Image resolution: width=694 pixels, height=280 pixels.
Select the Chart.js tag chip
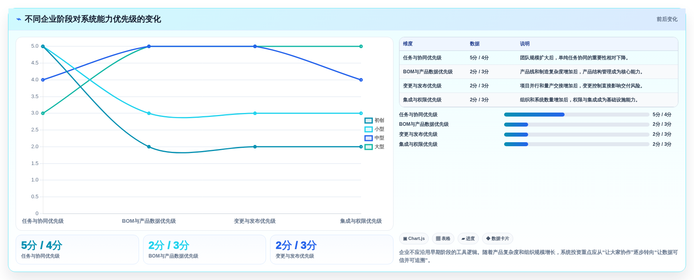(414, 238)
